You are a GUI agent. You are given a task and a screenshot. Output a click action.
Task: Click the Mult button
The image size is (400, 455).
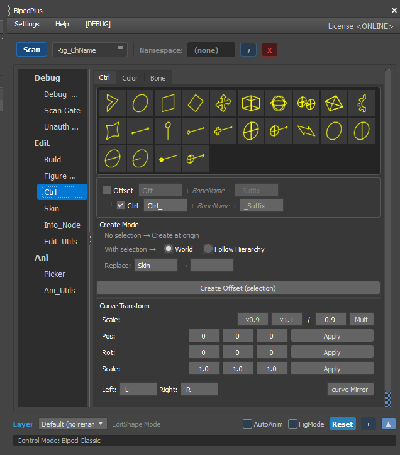pos(362,320)
